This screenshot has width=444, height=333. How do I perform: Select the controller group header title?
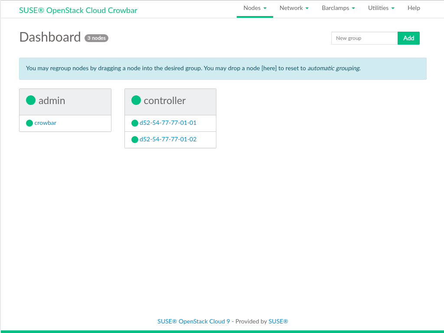point(165,101)
